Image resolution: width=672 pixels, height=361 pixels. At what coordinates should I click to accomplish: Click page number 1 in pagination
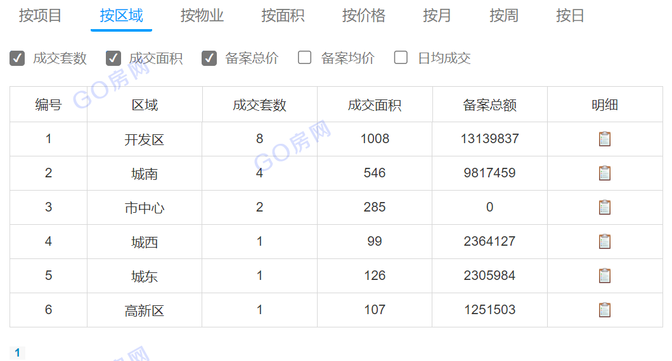[x=18, y=353]
